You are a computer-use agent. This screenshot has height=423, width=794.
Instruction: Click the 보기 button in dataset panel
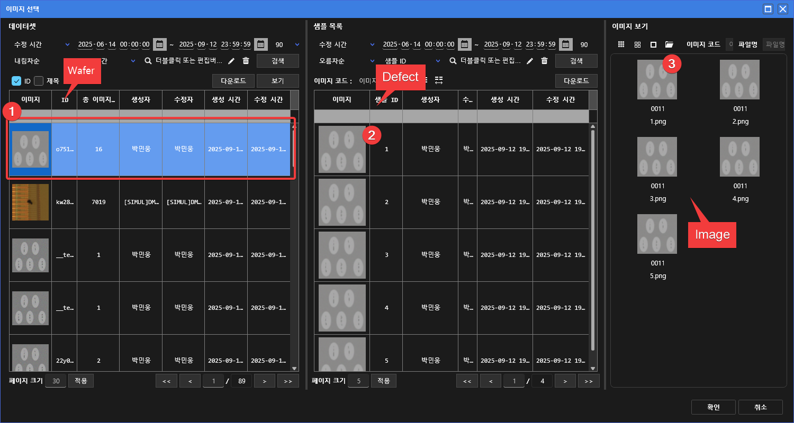tap(277, 81)
